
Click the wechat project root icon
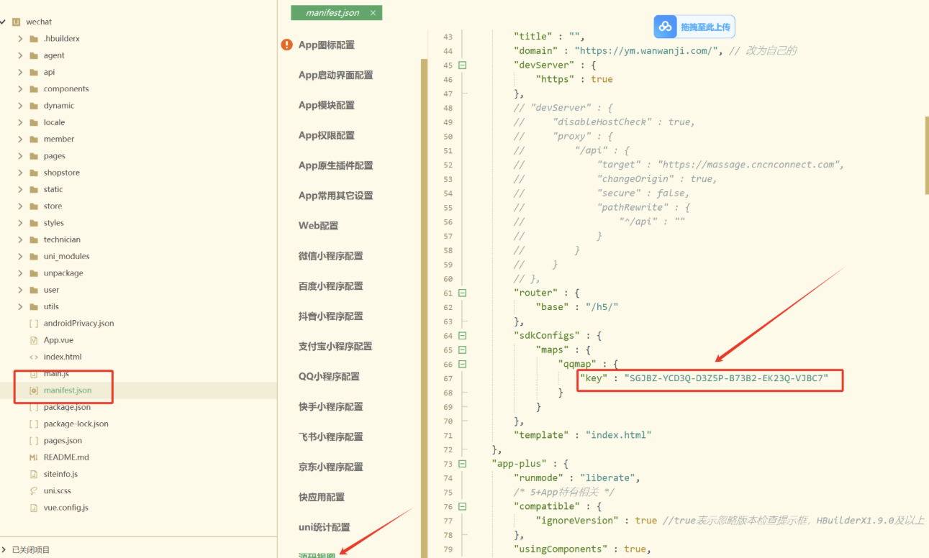pyautogui.click(x=17, y=22)
